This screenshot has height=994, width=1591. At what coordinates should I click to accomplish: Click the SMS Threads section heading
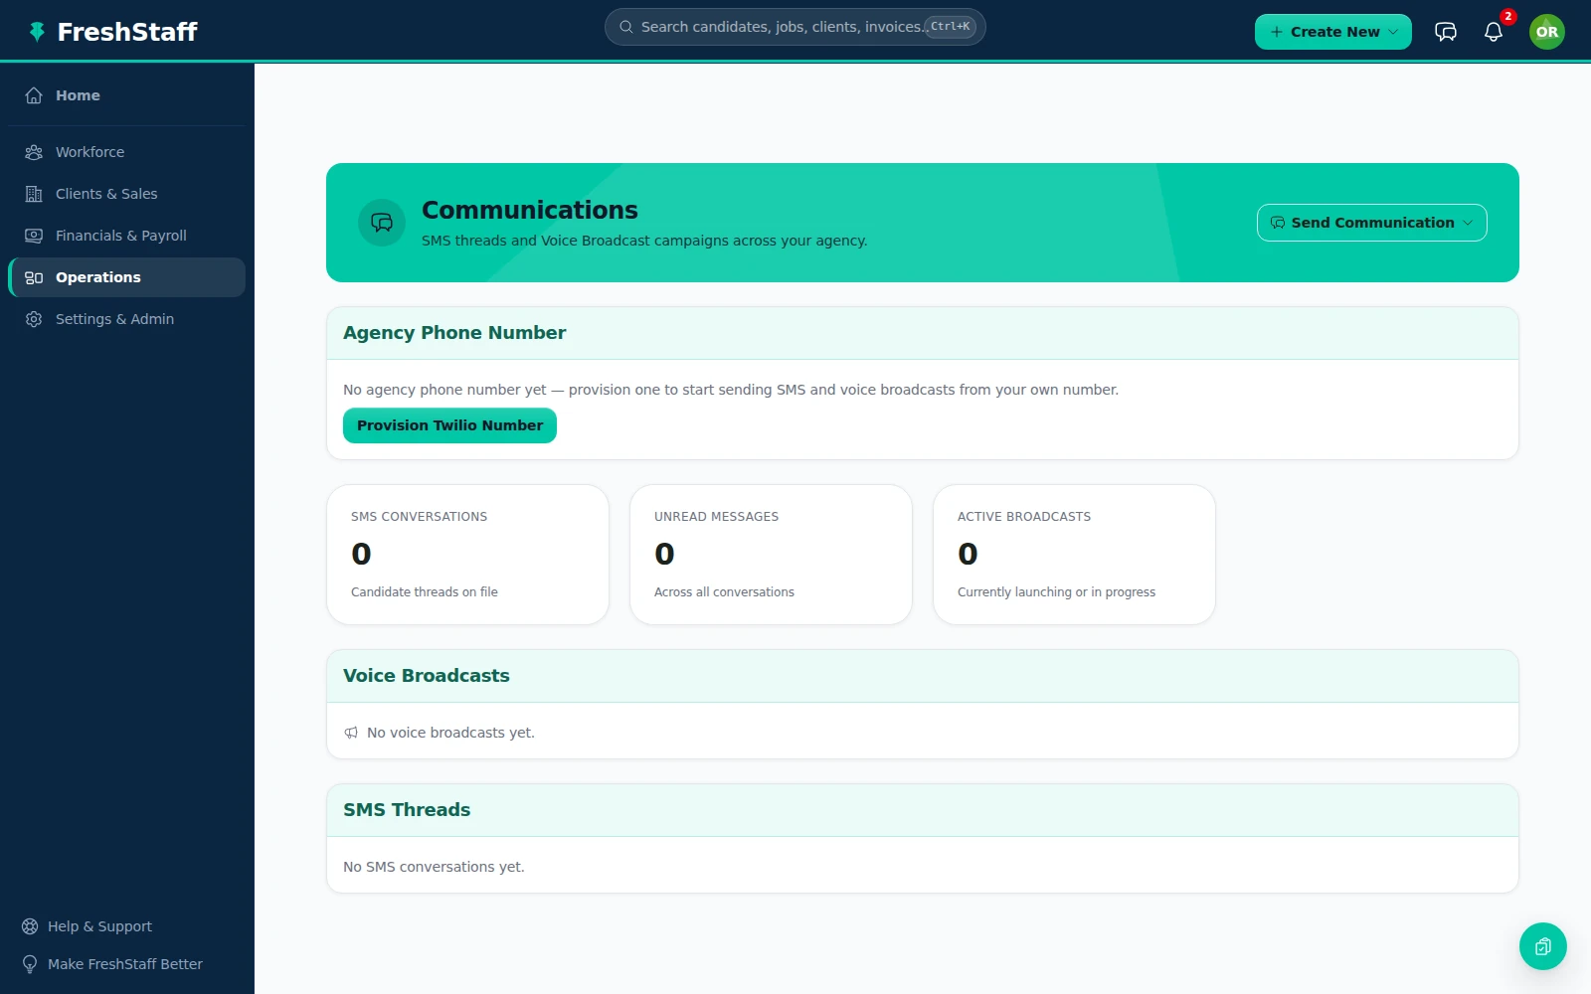point(407,810)
